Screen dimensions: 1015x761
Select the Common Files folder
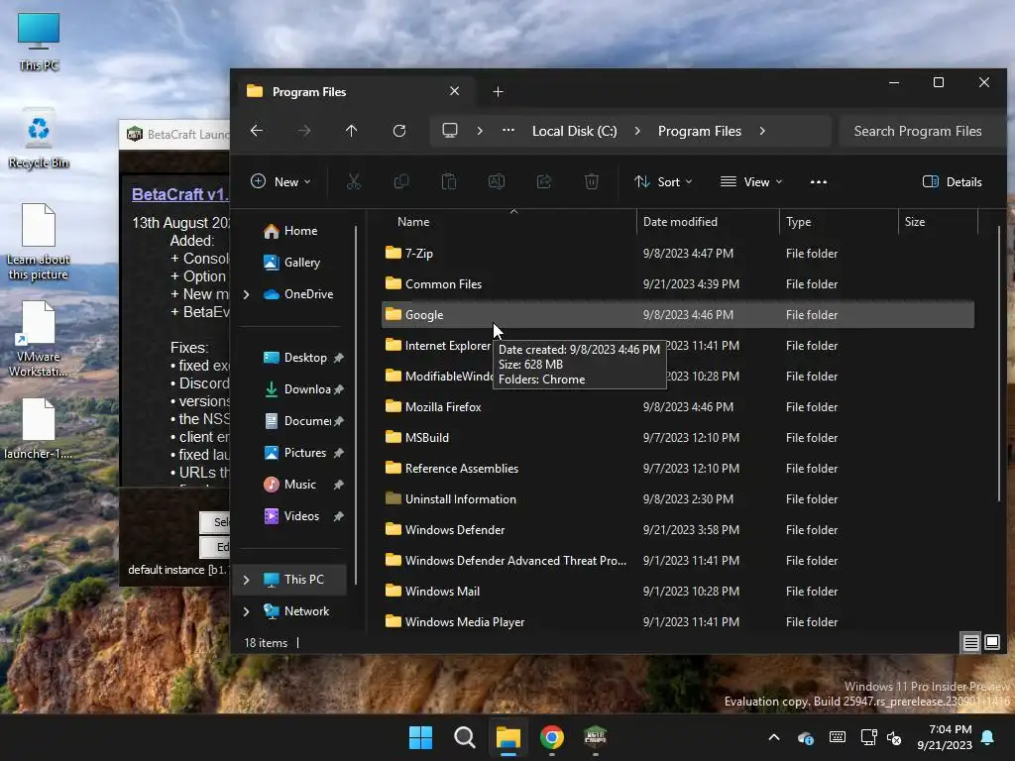(678, 284)
